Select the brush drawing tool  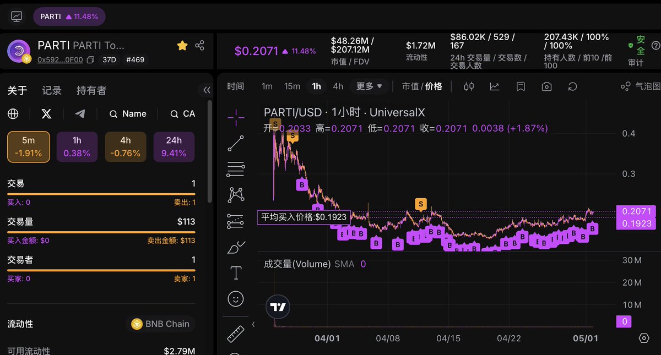tap(236, 247)
